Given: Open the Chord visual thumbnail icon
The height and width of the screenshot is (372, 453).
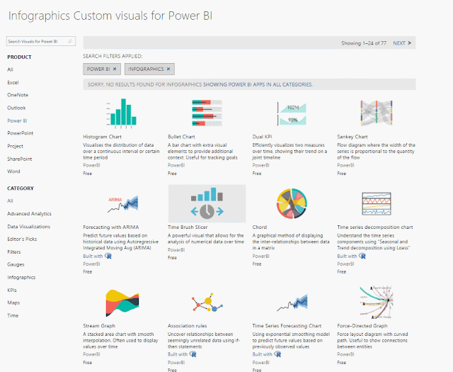Looking at the screenshot, I should point(292,203).
